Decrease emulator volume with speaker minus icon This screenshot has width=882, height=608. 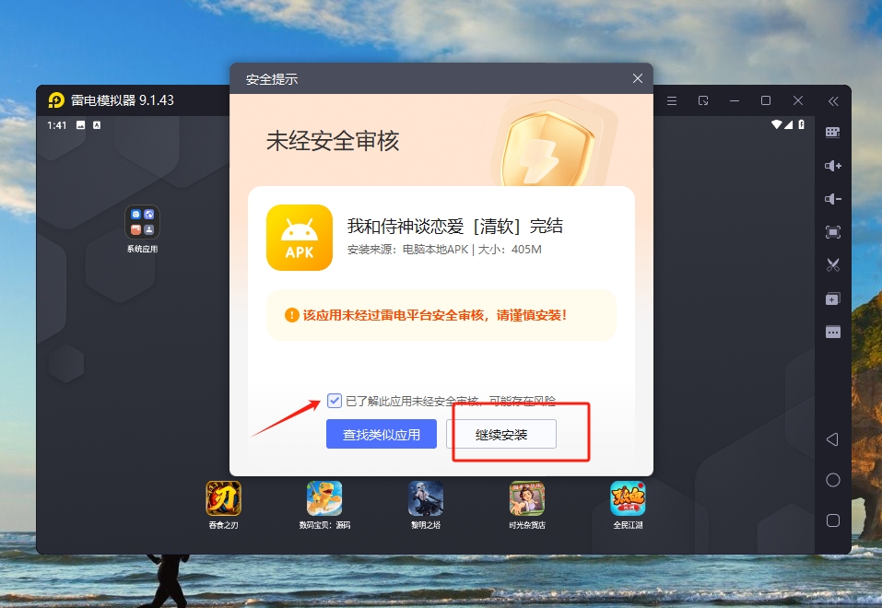[x=832, y=199]
